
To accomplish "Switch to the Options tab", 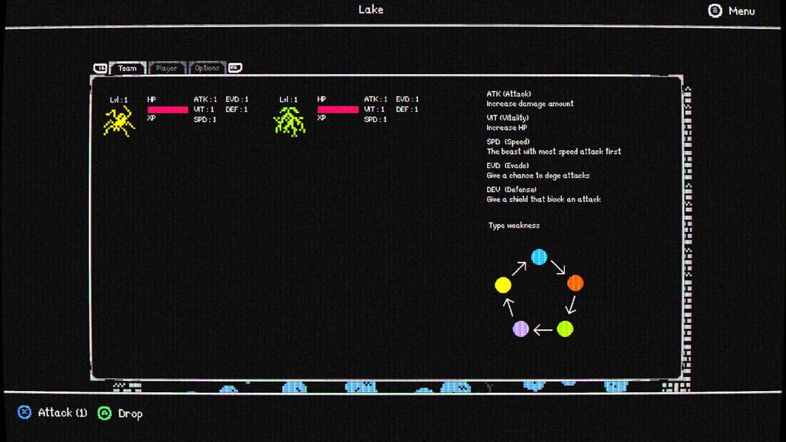I will click(x=207, y=68).
